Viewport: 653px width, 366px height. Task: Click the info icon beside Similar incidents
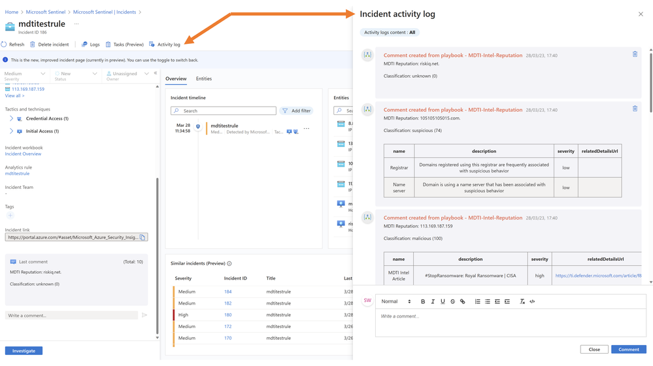click(x=229, y=263)
